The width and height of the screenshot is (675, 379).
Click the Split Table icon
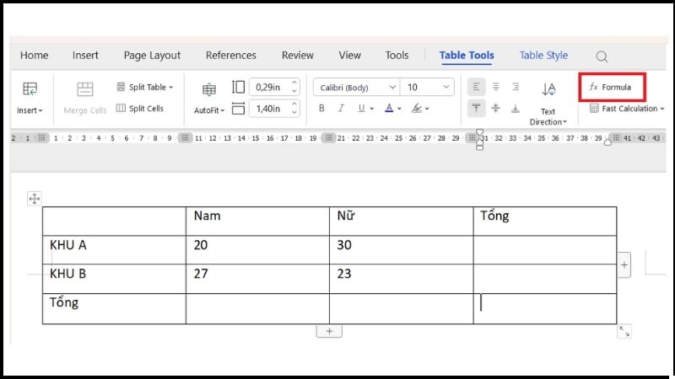coord(121,87)
